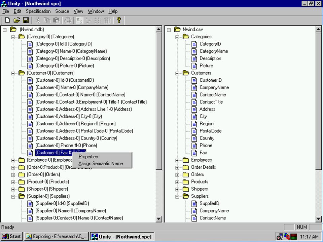
Task: Select ContactTitle in the right pane
Action: coord(211,102)
